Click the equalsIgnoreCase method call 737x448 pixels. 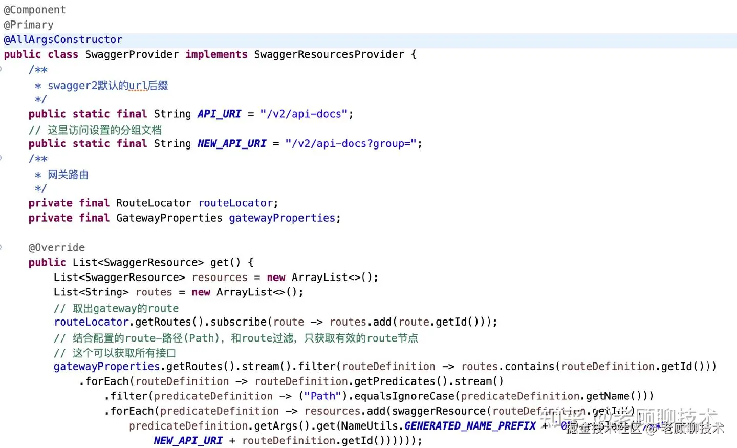404,396
